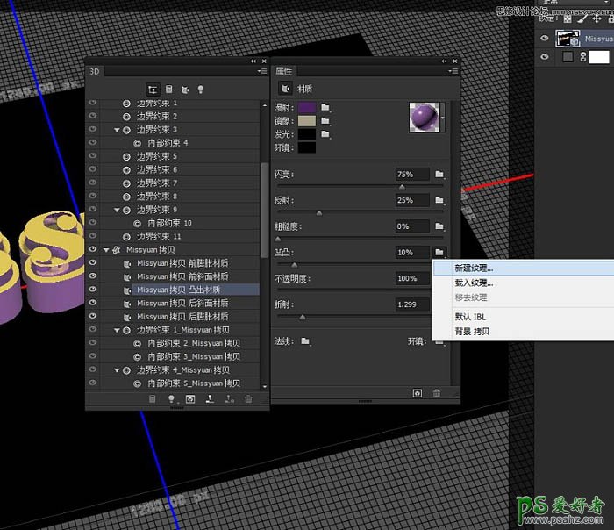Image resolution: width=614 pixels, height=530 pixels.
Task: Switch to the 3D panel tab
Action: pyautogui.click(x=95, y=71)
